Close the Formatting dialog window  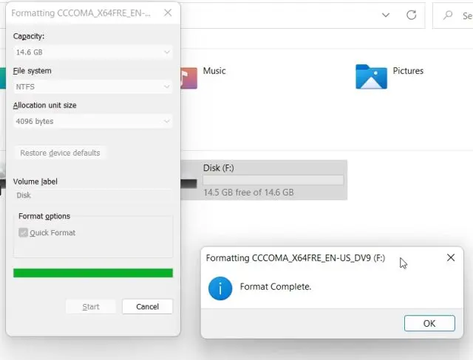pyautogui.click(x=169, y=13)
